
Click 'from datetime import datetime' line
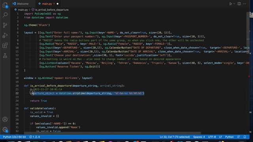tap(46, 17)
